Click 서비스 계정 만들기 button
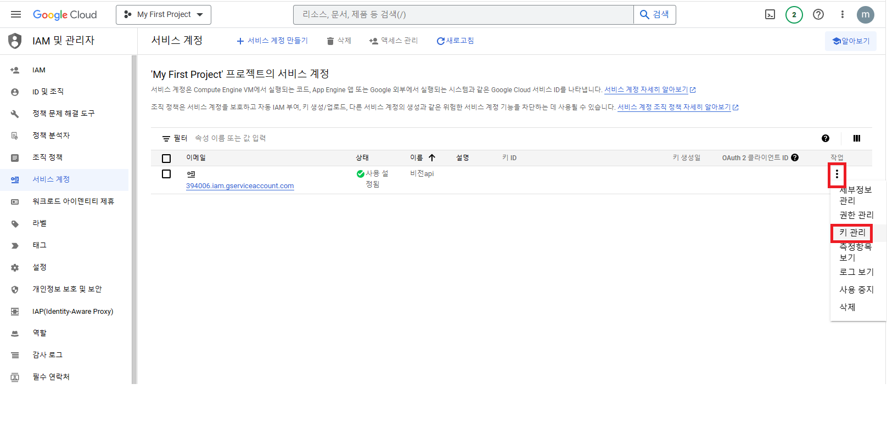The height and width of the screenshot is (423, 887). 272,41
